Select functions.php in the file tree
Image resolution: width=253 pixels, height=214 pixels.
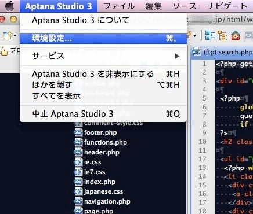coord(106,142)
